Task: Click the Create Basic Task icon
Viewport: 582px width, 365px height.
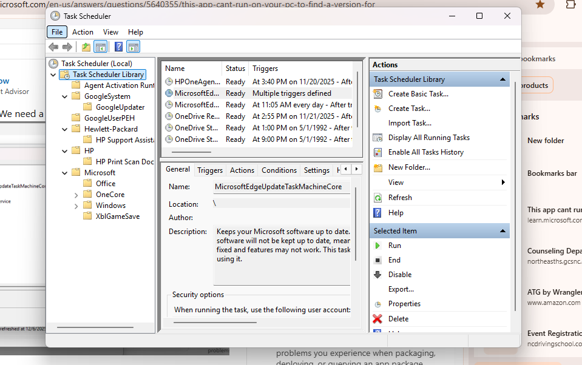Action: (x=377, y=94)
